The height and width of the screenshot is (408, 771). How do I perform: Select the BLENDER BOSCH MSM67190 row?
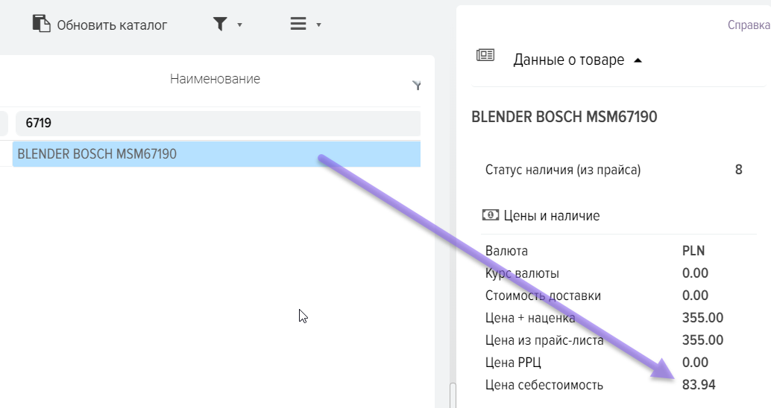216,154
